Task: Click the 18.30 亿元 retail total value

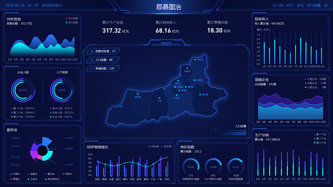Action: (x=219, y=30)
